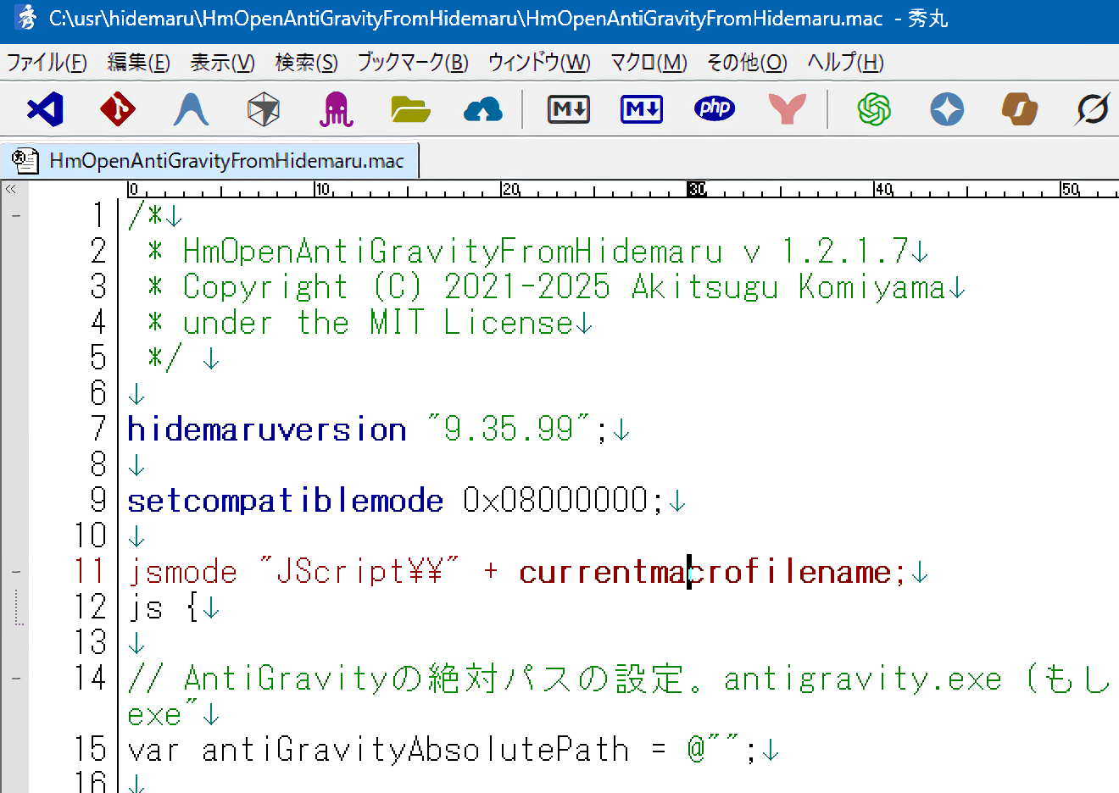Select the HmOpenAntiGravityFromHidemaru.mac tab

point(225,161)
